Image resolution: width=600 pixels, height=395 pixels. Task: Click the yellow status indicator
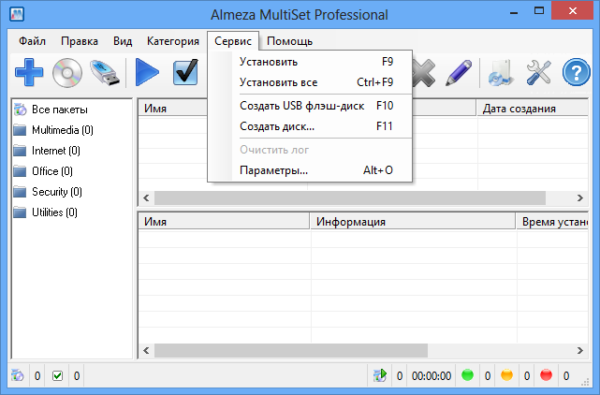(x=506, y=375)
